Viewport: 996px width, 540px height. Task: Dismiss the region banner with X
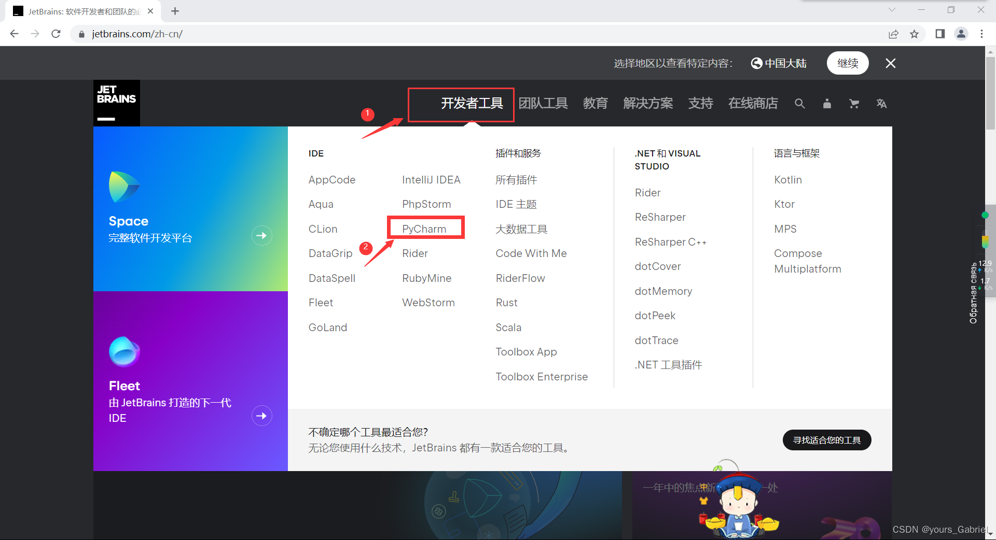[891, 63]
